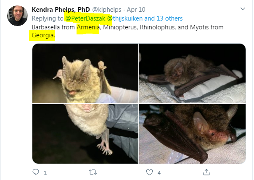View the bottom-right bat close-up photo
This screenshot has height=180, width=254.
[192, 133]
